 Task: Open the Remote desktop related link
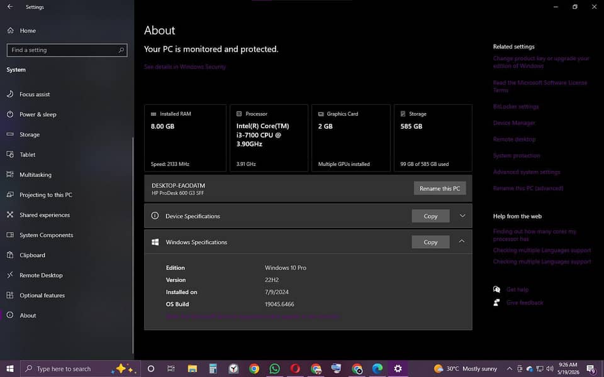(x=514, y=139)
